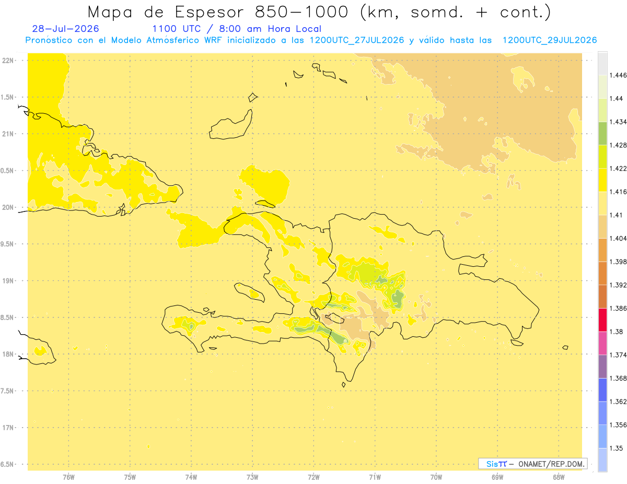Image resolution: width=627 pixels, height=484 pixels.
Task: Click the 73W longitude label
Action: coord(252,477)
